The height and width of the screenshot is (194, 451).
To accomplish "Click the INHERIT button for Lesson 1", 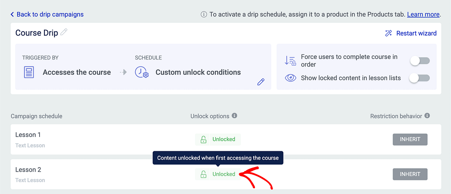I will 410,139.
